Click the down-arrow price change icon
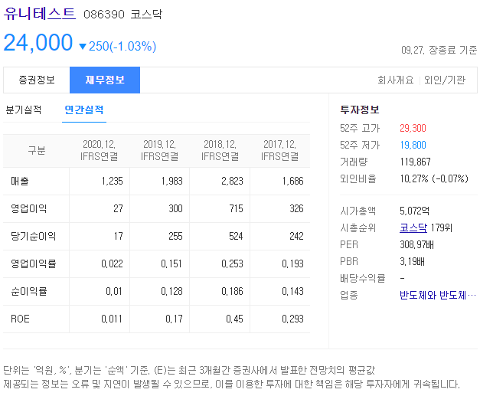480x396 pixels. click(83, 46)
